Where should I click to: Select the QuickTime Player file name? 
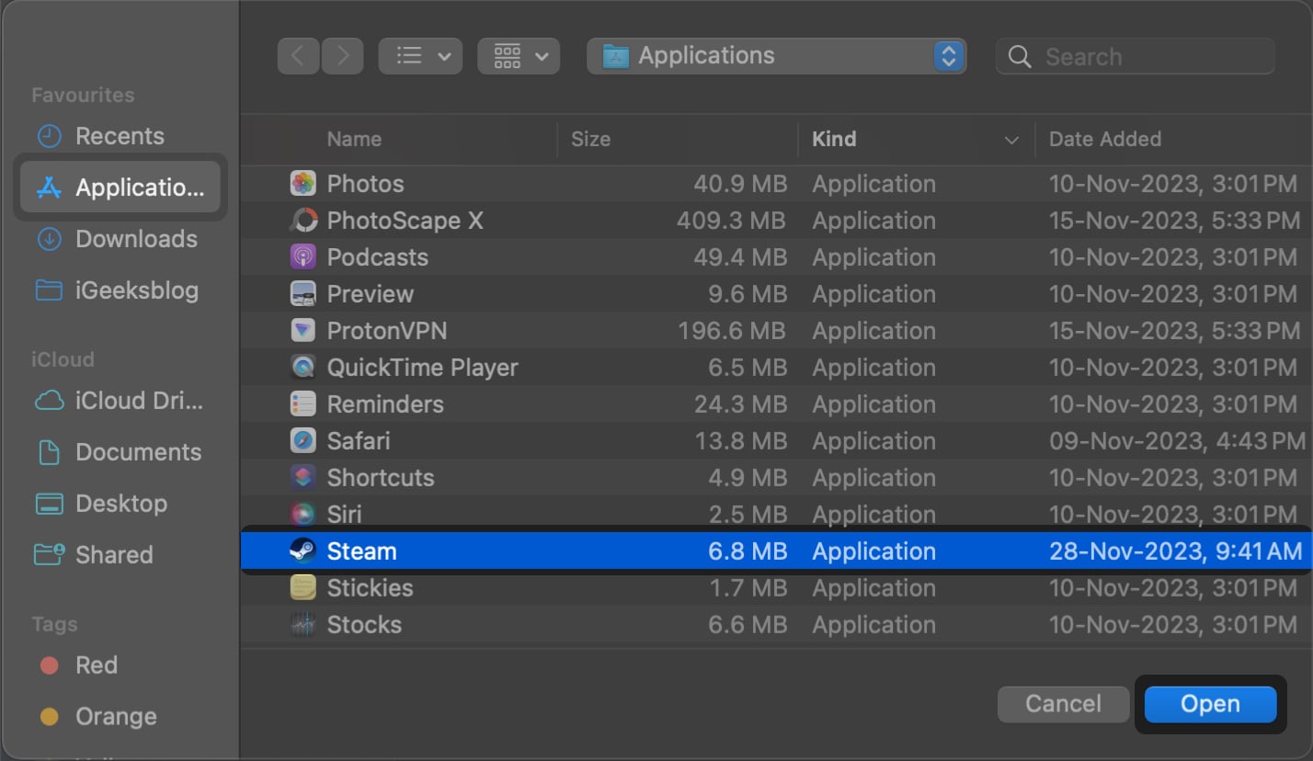tap(423, 368)
